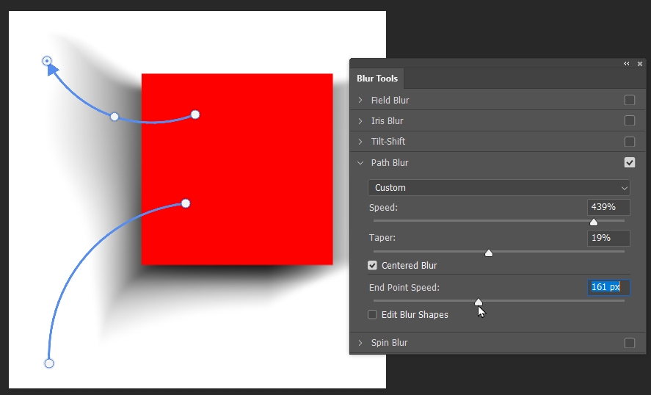Expand the Tilt-Shift section
Screen dimensions: 651x395
(360, 142)
